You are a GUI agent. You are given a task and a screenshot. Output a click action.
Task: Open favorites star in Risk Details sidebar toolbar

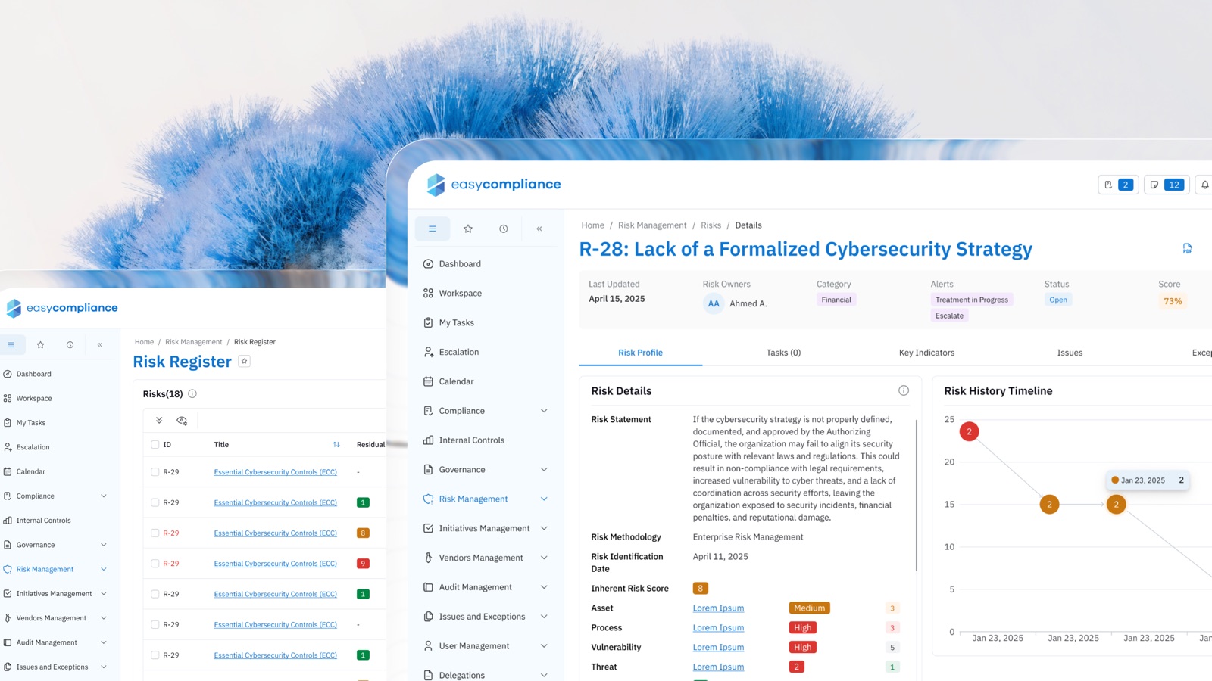[x=468, y=229]
